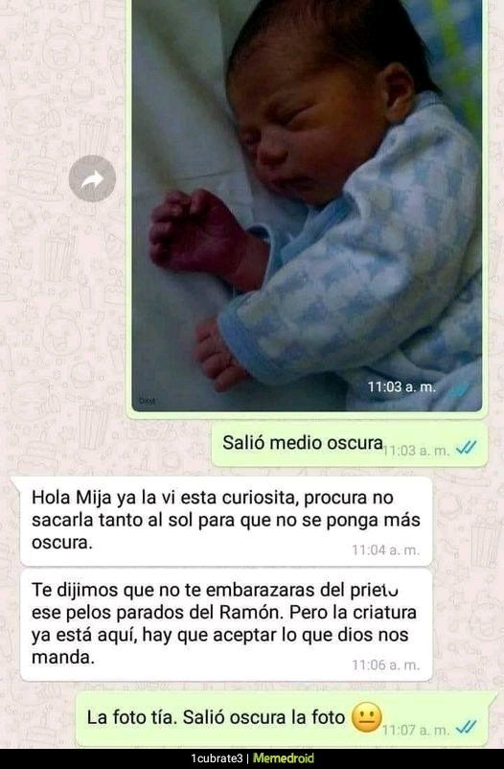
Task: Click 11:03 a. m. timestamp beside 'Salió medio oscura'
Action: (416, 451)
